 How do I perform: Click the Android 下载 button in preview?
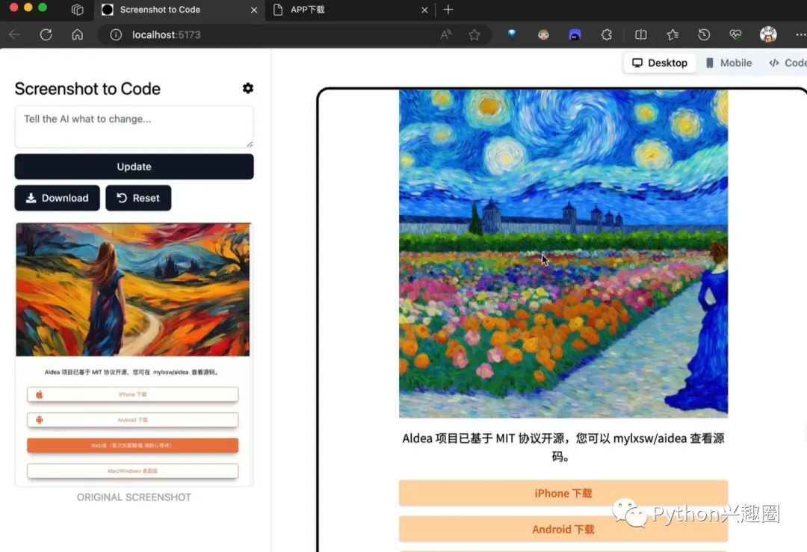point(563,530)
